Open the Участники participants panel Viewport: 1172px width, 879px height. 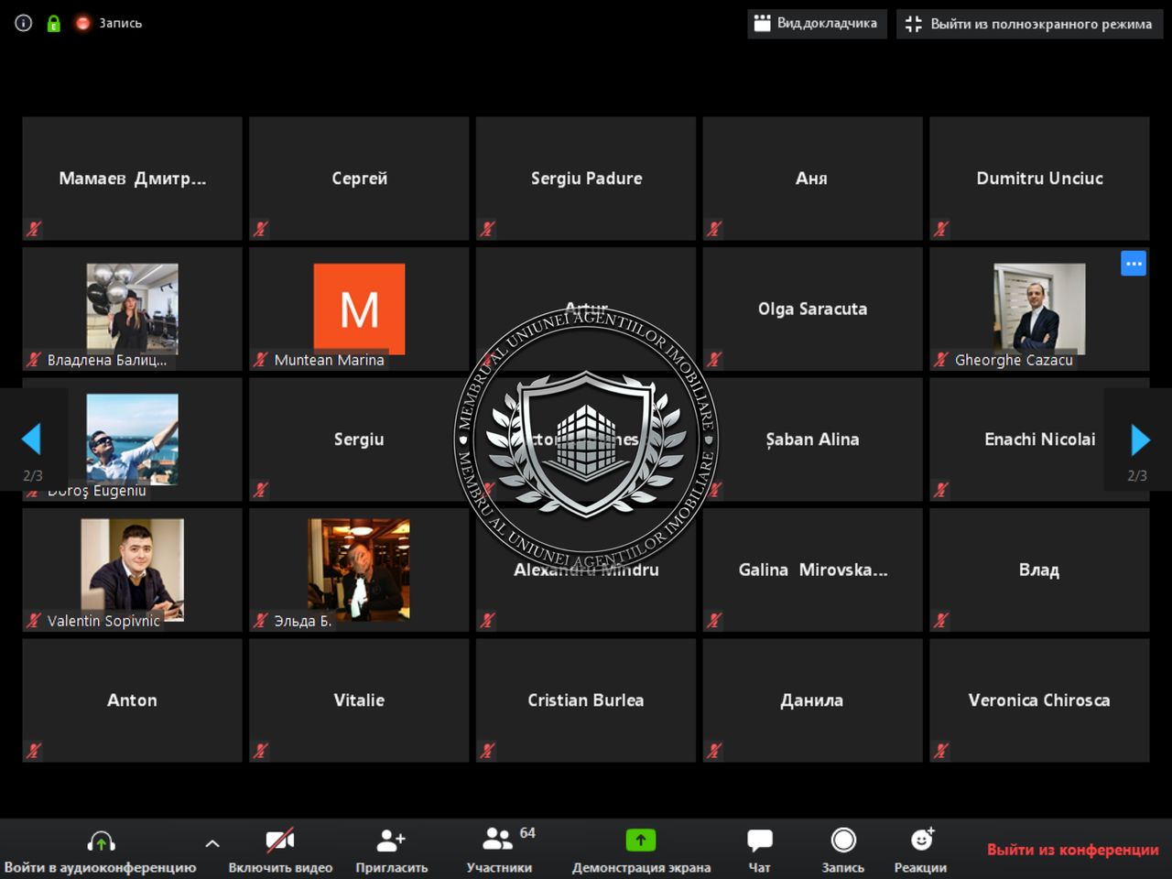click(x=500, y=852)
